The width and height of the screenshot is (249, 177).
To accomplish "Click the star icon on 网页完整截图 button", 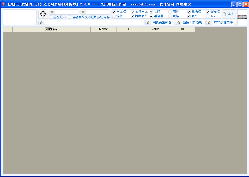I will (x=148, y=22).
